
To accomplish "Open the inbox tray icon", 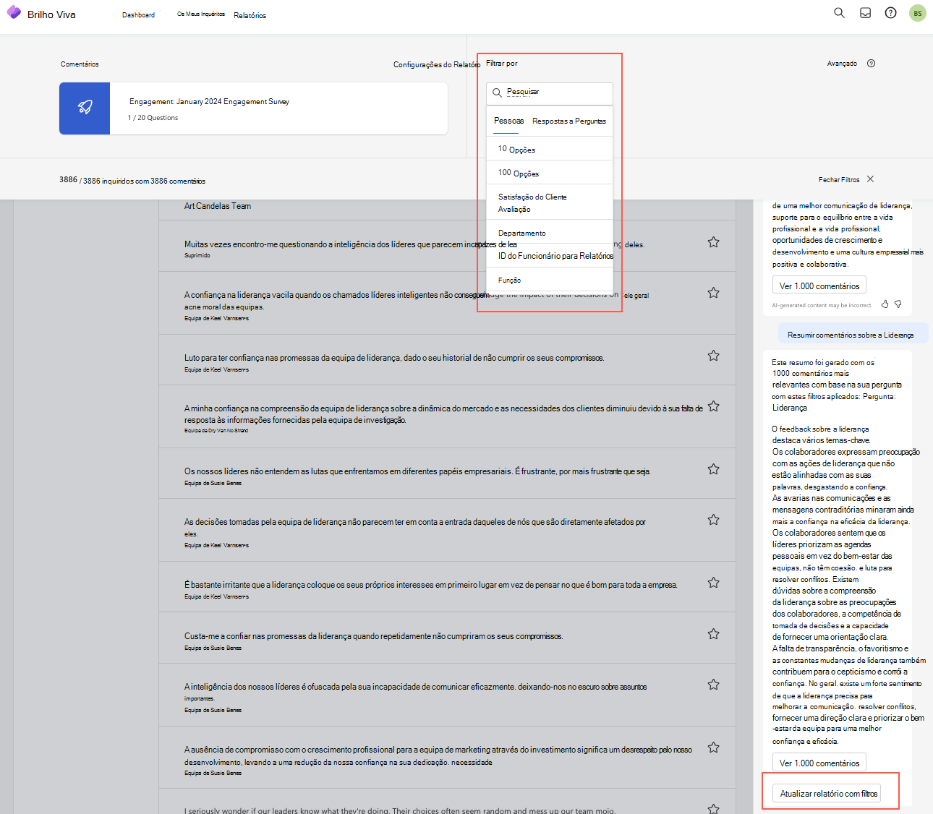I will point(865,13).
